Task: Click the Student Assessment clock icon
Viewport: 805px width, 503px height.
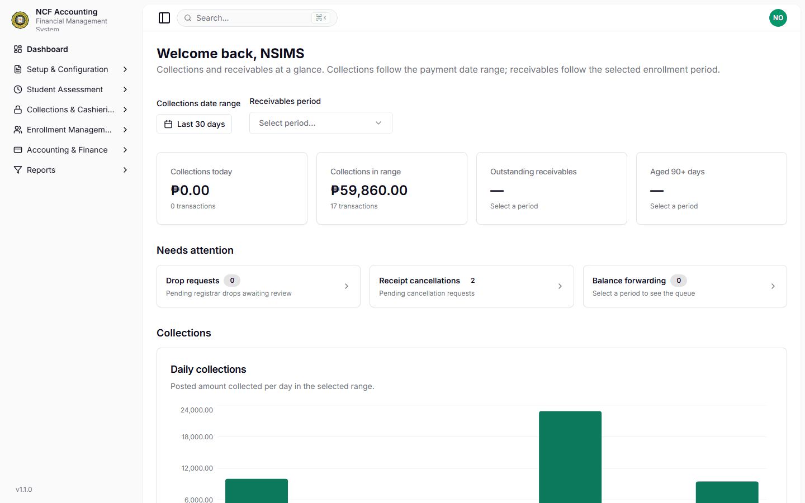Action: (x=18, y=89)
